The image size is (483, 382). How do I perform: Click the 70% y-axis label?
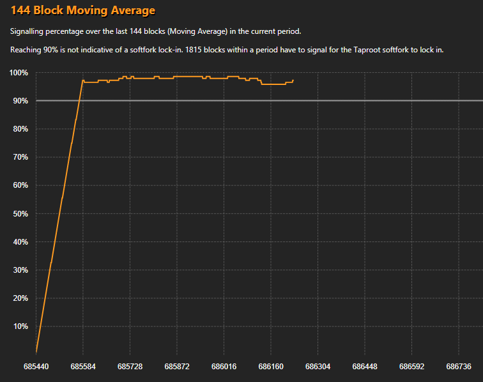pyautogui.click(x=20, y=157)
